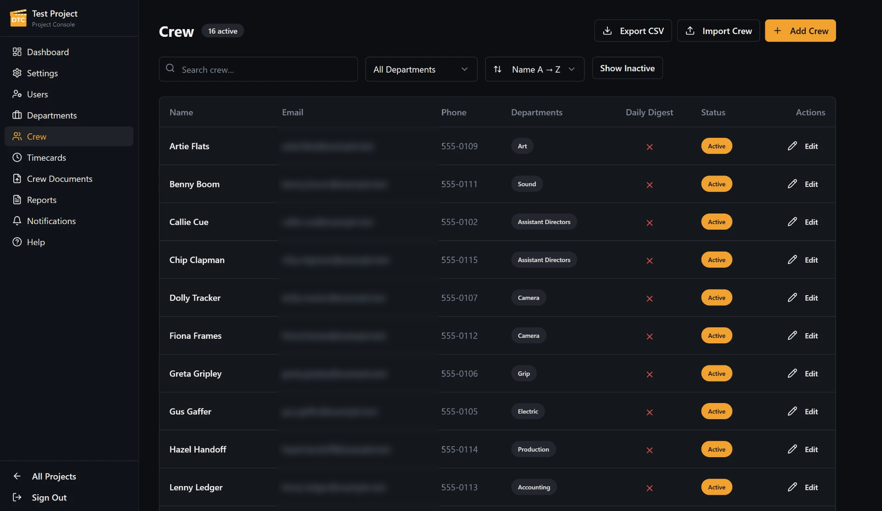
Task: Toggle Show Inactive crew filter
Action: (627, 68)
